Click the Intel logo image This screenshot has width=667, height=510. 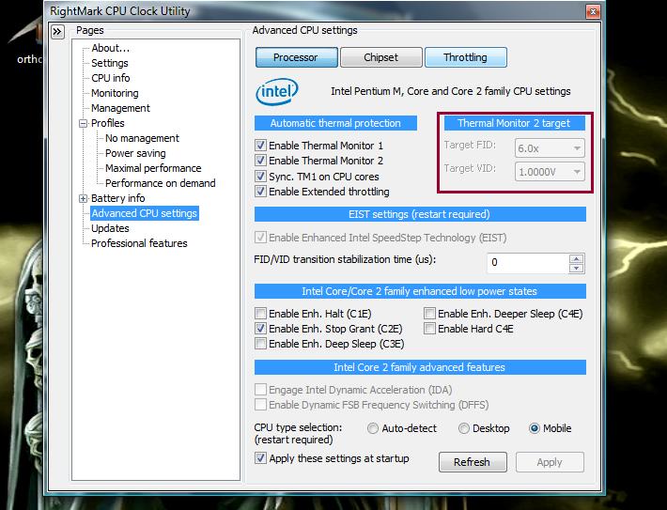click(x=277, y=91)
